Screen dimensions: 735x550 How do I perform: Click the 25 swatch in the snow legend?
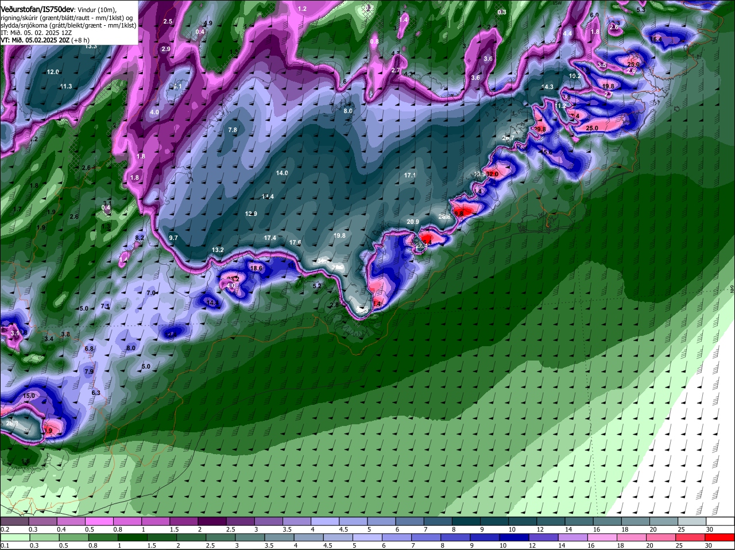pyautogui.click(x=693, y=521)
